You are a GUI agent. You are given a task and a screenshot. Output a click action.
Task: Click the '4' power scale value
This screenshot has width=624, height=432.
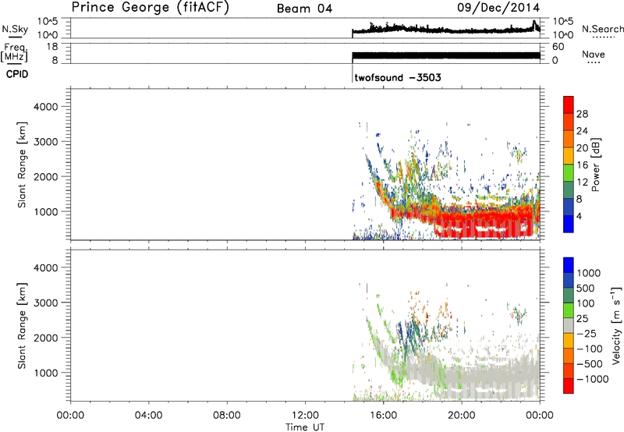click(x=579, y=216)
